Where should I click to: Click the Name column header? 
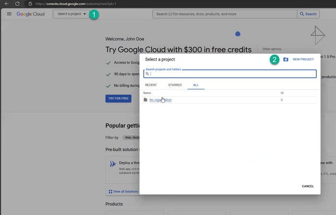[147, 93]
